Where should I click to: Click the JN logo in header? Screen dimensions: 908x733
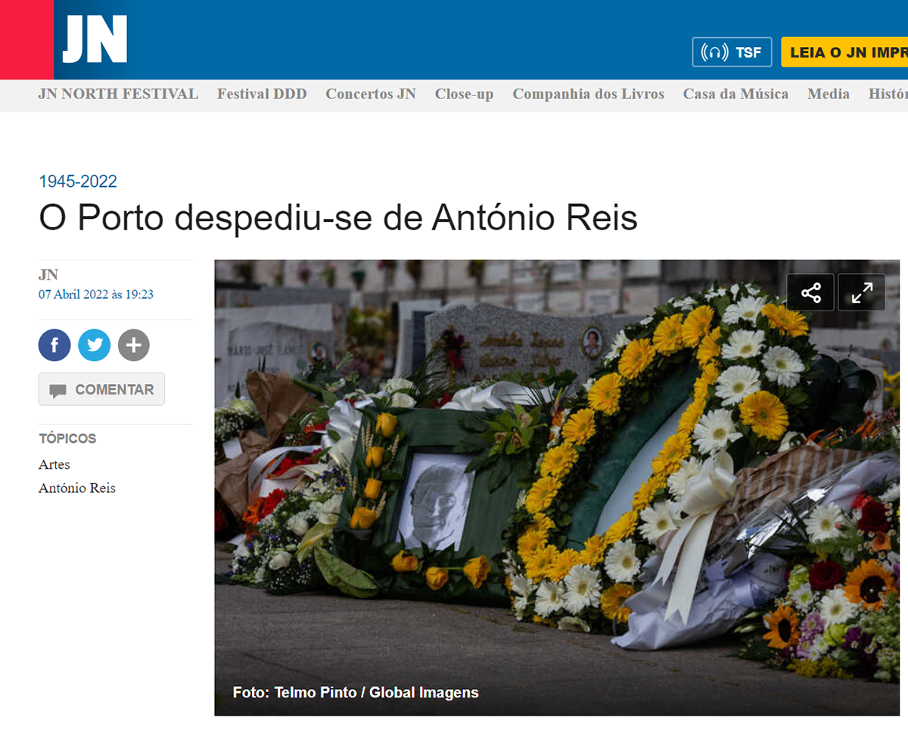click(95, 39)
